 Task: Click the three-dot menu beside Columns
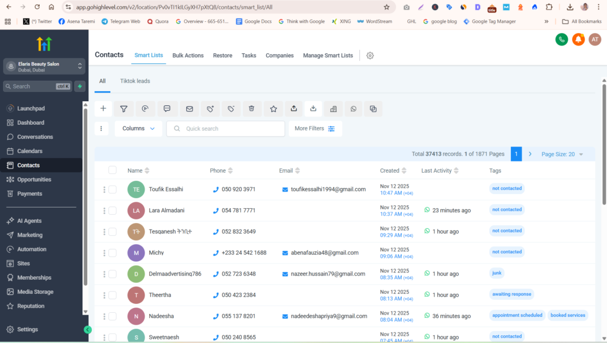pos(101,129)
